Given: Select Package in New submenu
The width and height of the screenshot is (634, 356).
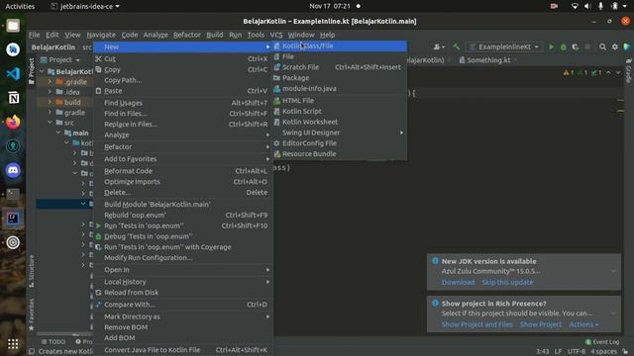Looking at the screenshot, I should point(340,77).
